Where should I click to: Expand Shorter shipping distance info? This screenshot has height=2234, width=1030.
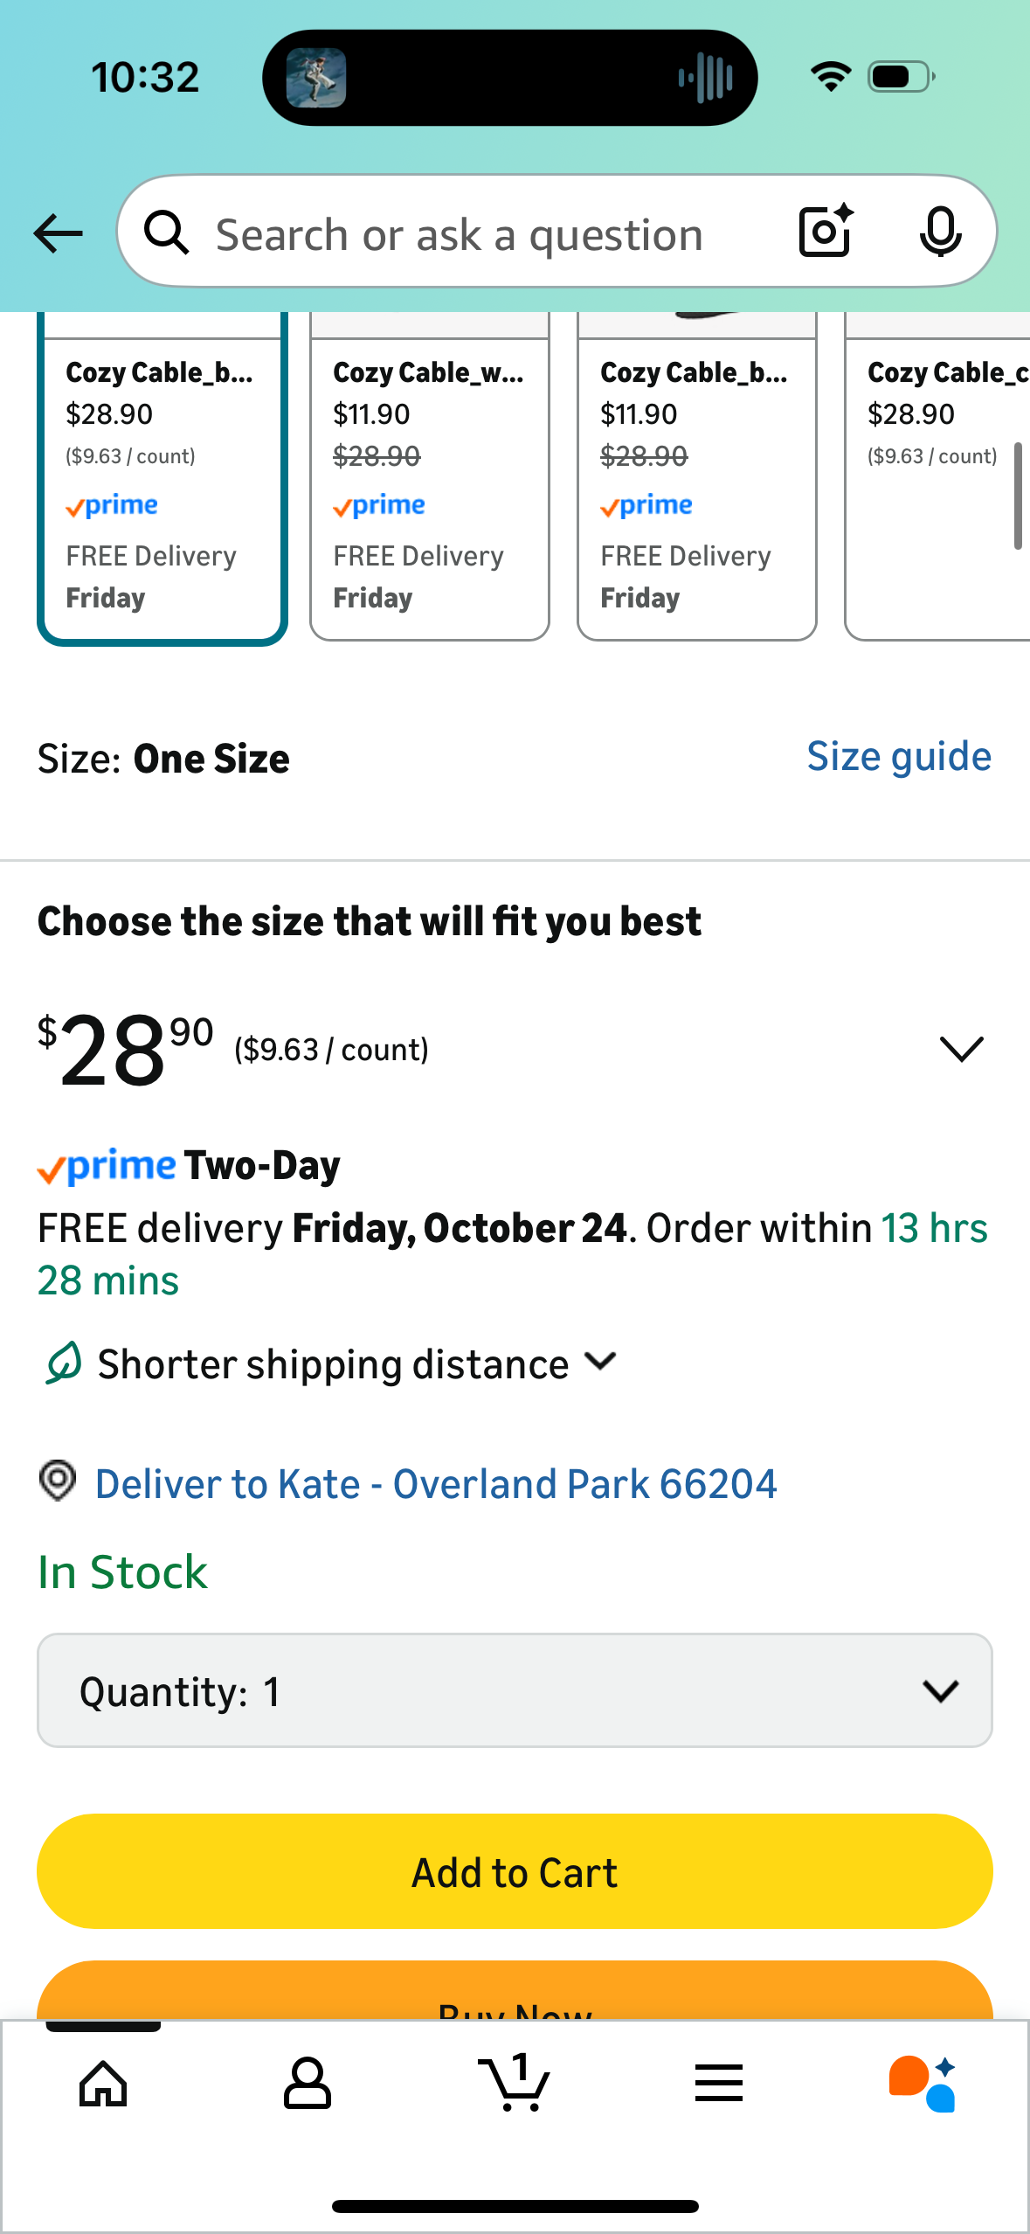[601, 1362]
